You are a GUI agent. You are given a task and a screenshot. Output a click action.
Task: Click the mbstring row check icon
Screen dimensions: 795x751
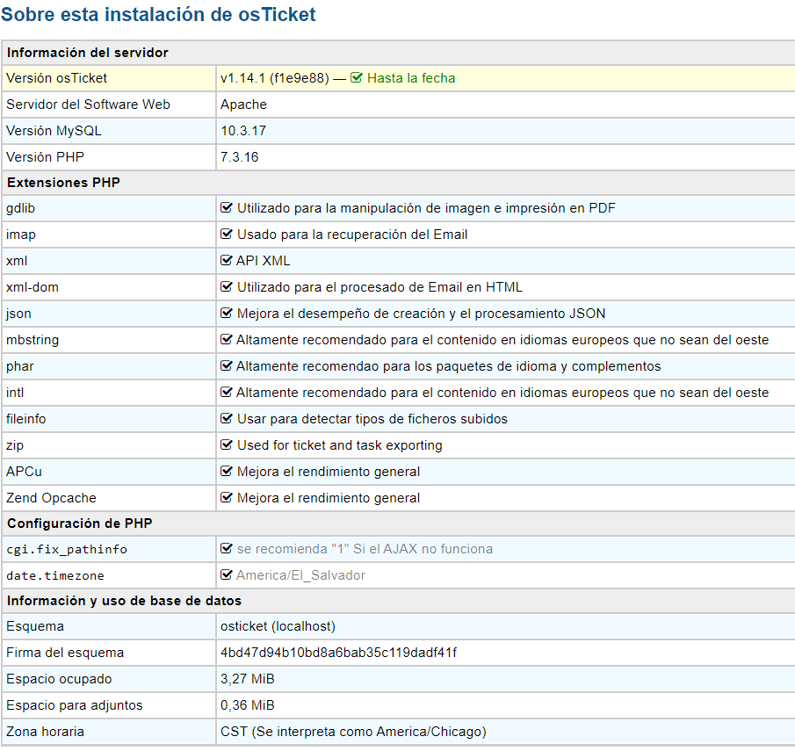(x=227, y=339)
